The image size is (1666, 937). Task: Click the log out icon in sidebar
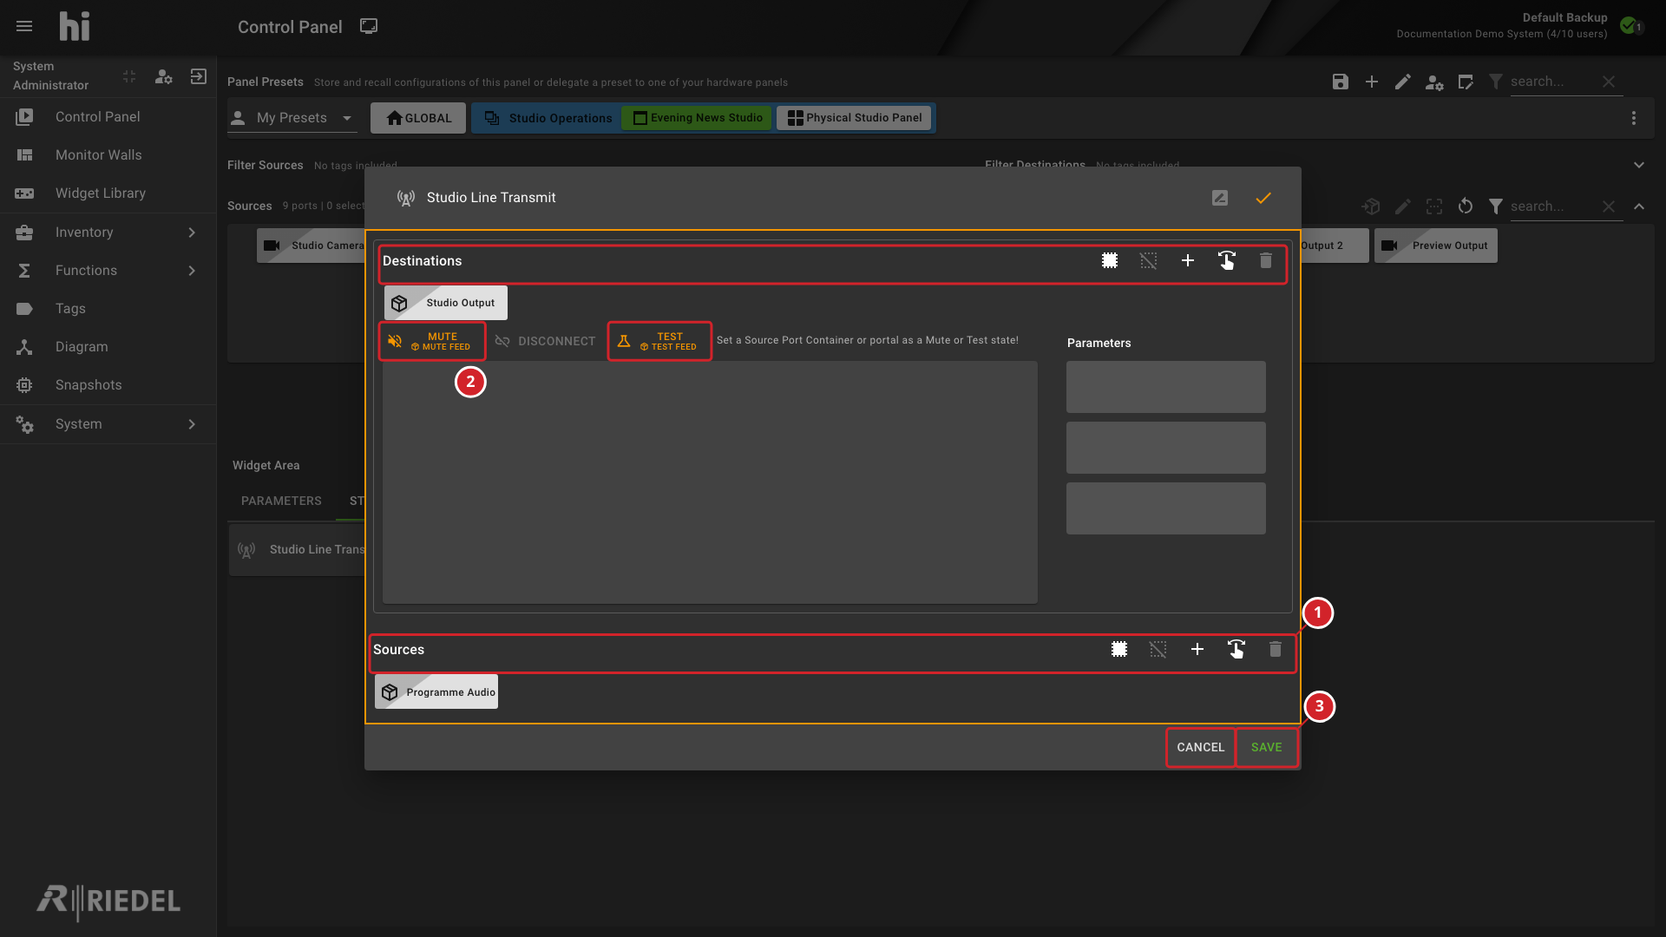(199, 76)
